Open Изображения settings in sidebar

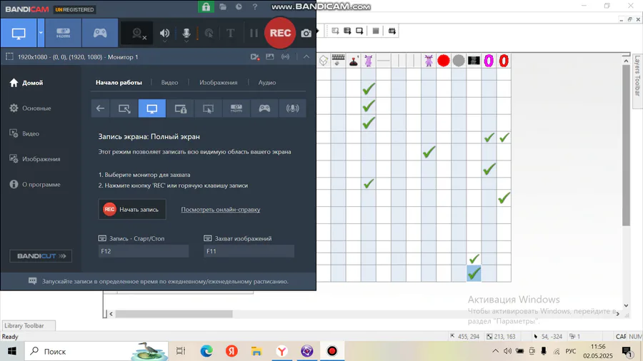(35, 159)
